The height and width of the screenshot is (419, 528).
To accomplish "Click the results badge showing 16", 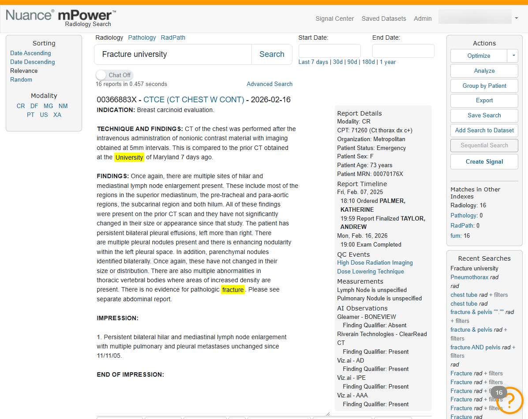I will [x=499, y=393].
